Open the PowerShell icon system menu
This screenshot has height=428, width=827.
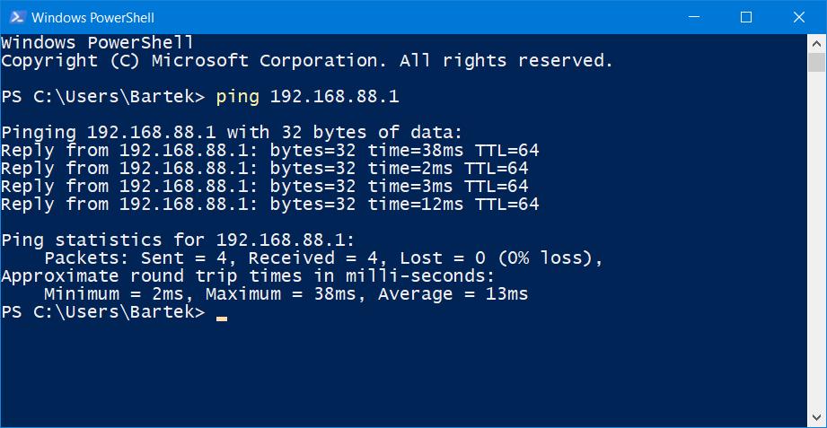click(17, 17)
